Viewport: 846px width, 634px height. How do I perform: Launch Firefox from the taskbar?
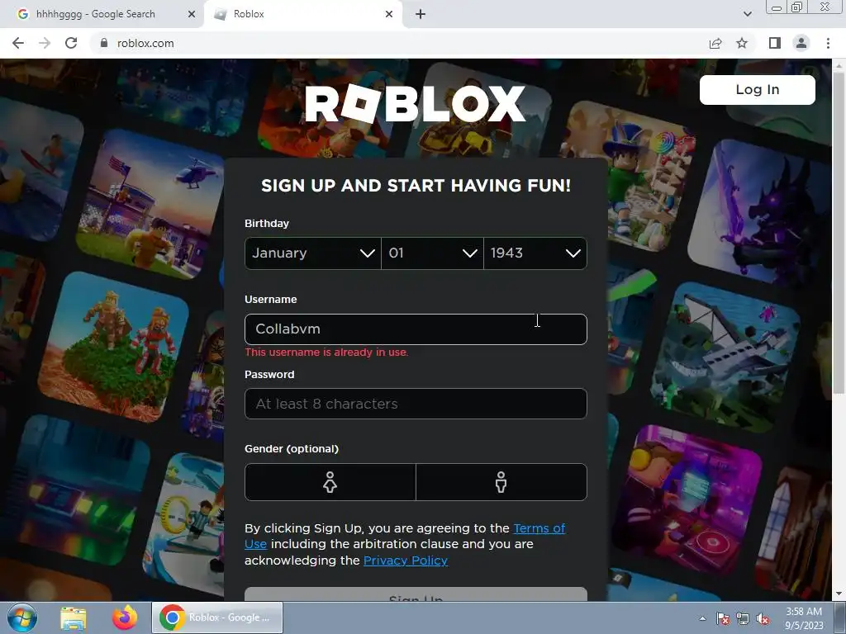(x=125, y=617)
